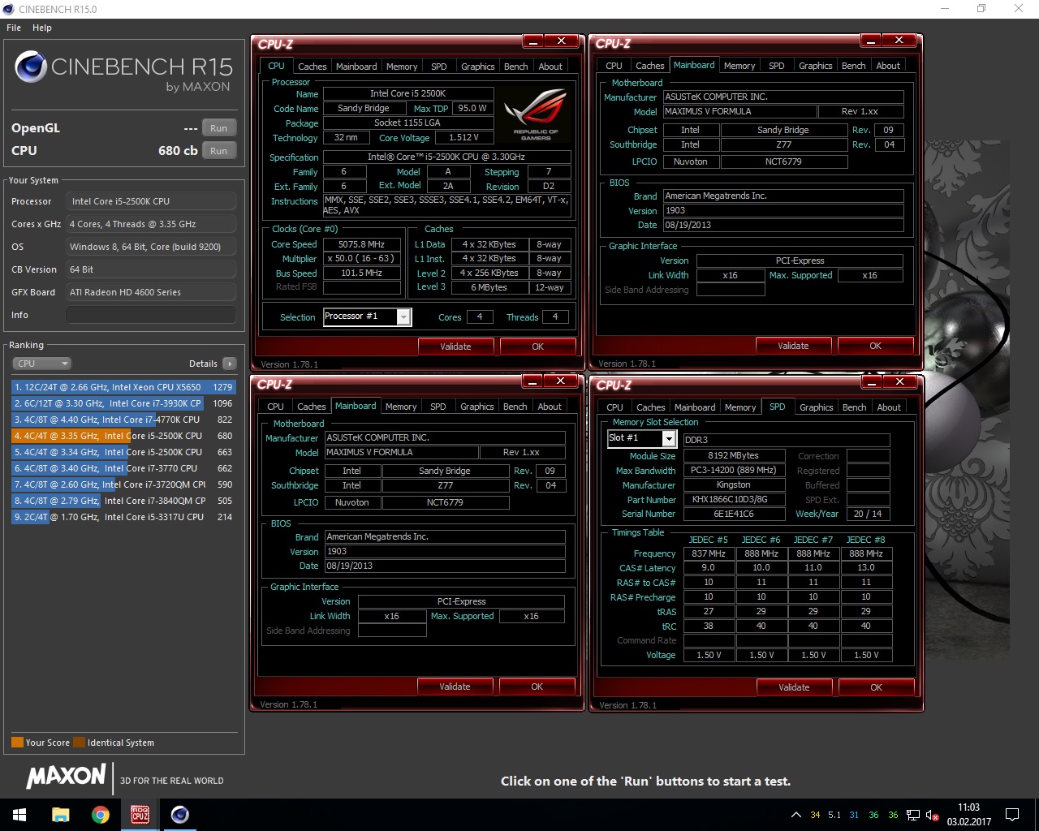The height and width of the screenshot is (831, 1039).
Task: Run the CPU benchmark
Action: [x=218, y=151]
